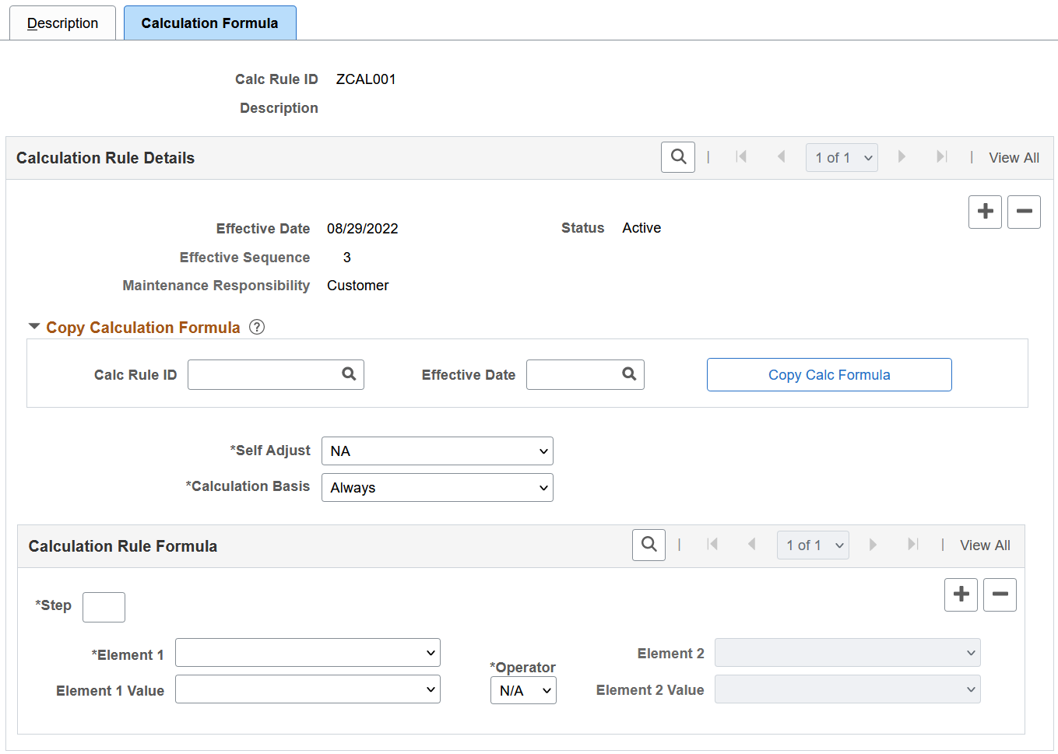Click the 08/29/2022 effective date value
Image resolution: width=1058 pixels, height=754 pixels.
pos(362,229)
